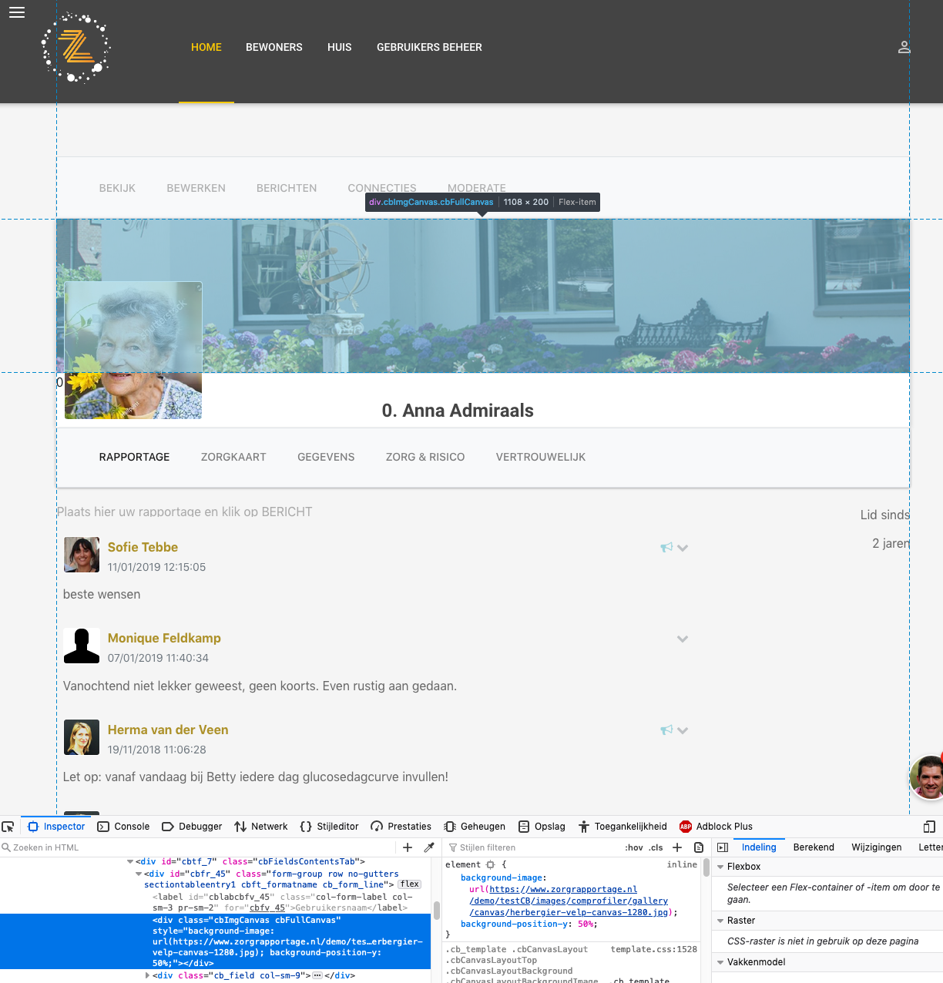943x983 pixels.
Task: Open Monique Feldkamp's profile link
Action: (164, 638)
